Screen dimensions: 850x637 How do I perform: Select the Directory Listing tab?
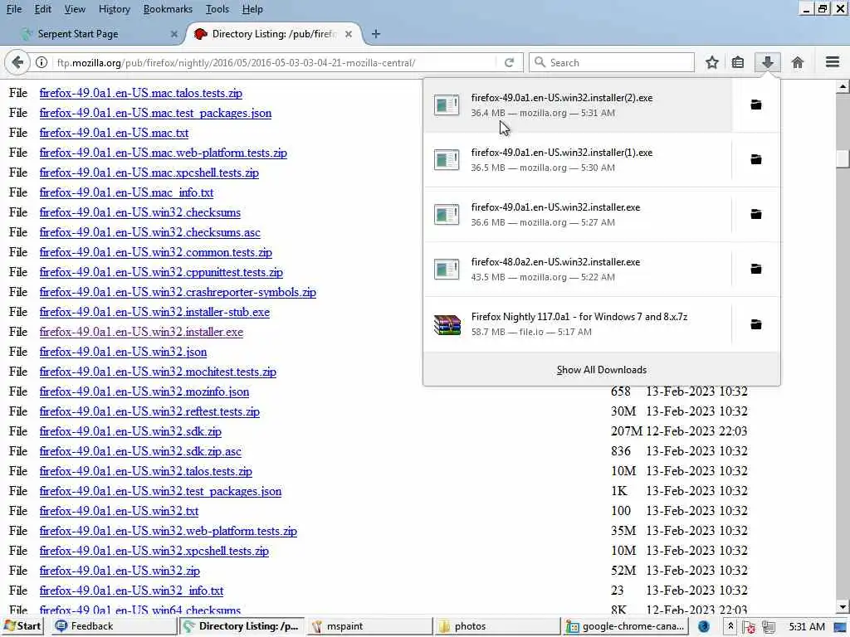272,33
